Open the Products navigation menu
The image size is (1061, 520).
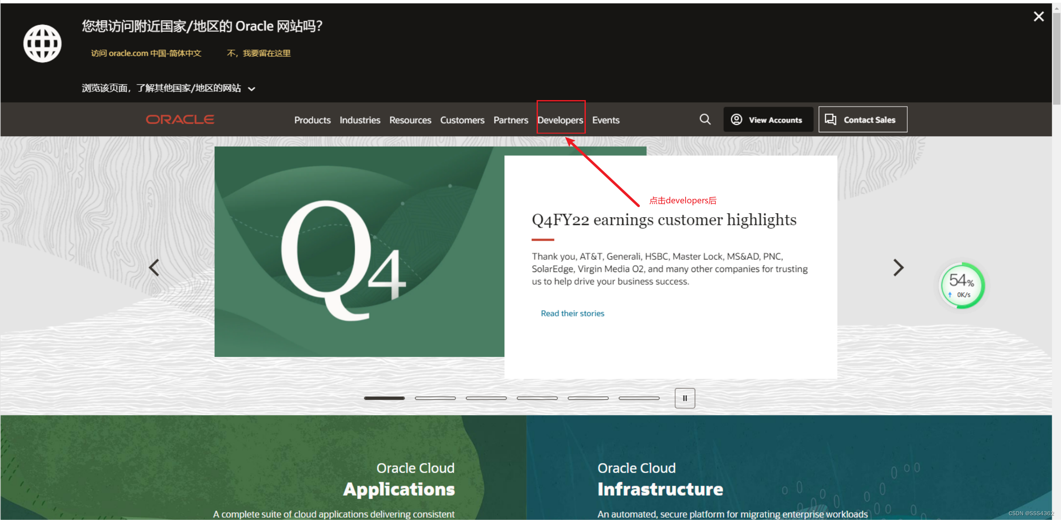313,120
